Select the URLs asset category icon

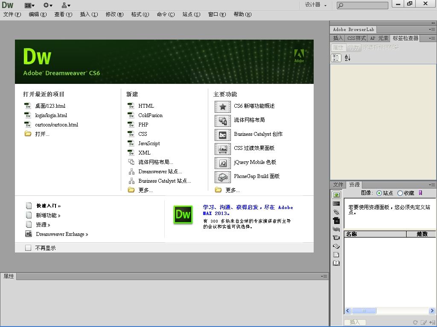(x=336, y=212)
